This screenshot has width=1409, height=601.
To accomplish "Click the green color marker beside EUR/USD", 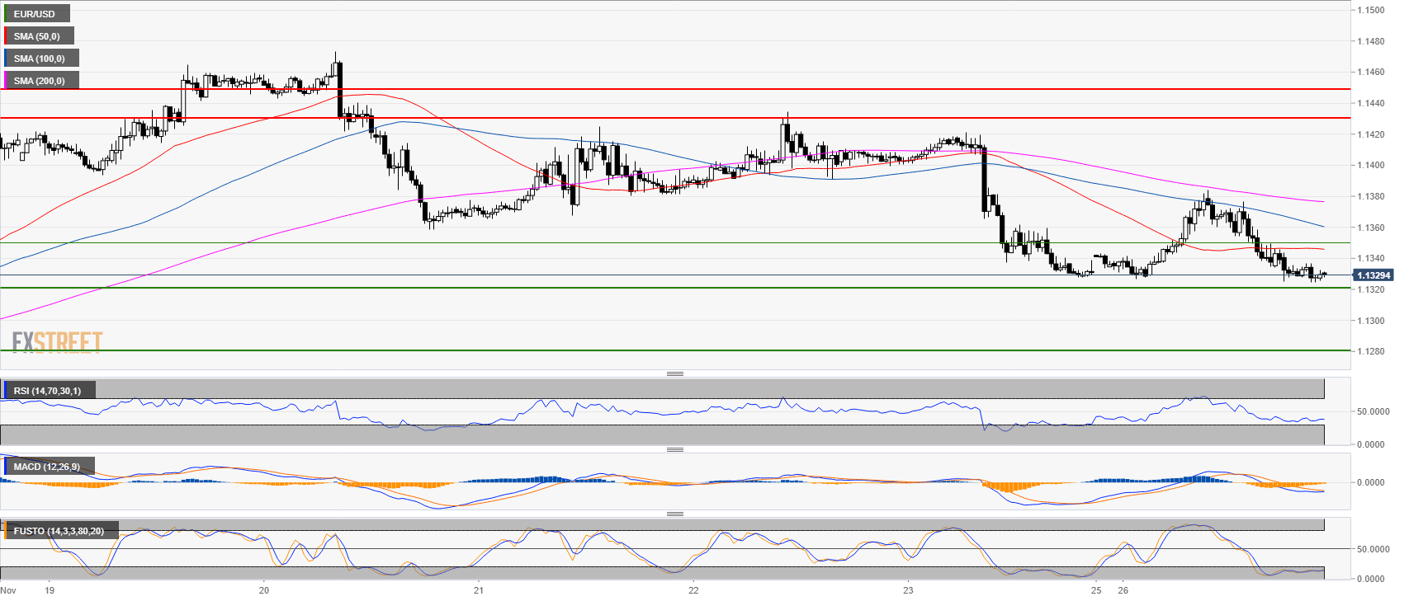I will coord(5,14).
